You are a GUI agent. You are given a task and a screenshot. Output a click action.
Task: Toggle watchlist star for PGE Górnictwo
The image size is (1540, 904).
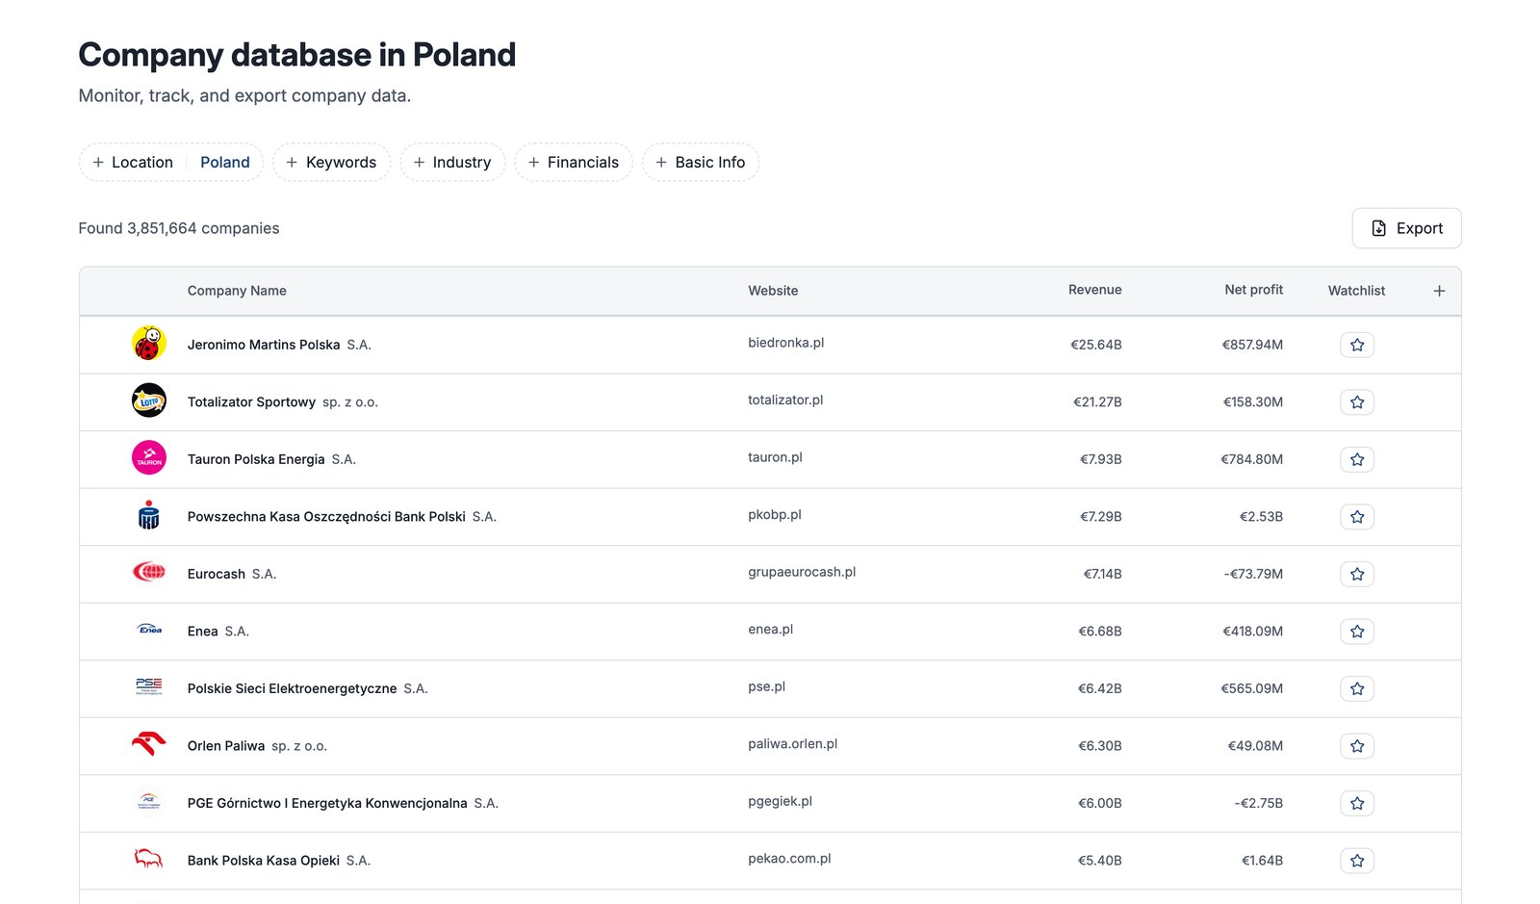coord(1357,803)
